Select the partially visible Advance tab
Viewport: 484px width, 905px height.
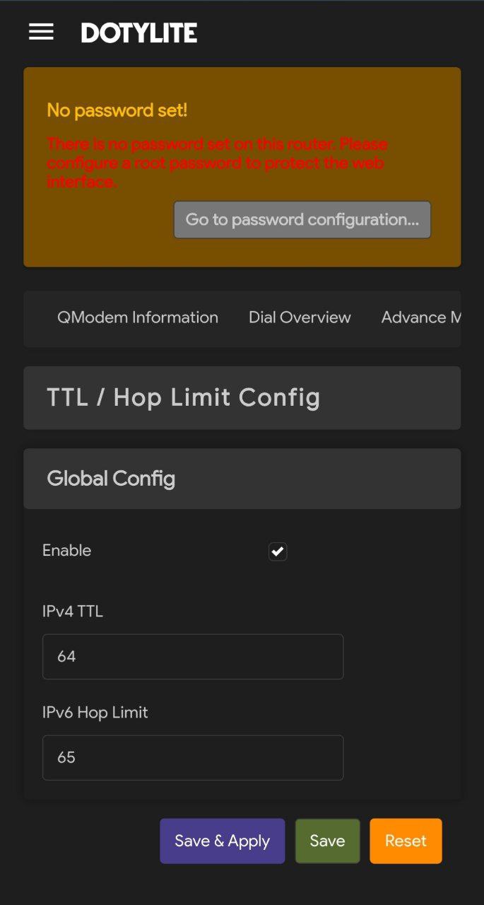[x=421, y=317]
